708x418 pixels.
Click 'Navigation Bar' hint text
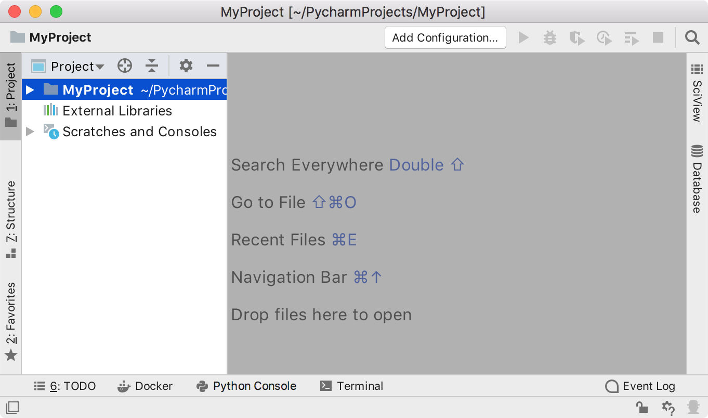click(x=289, y=277)
